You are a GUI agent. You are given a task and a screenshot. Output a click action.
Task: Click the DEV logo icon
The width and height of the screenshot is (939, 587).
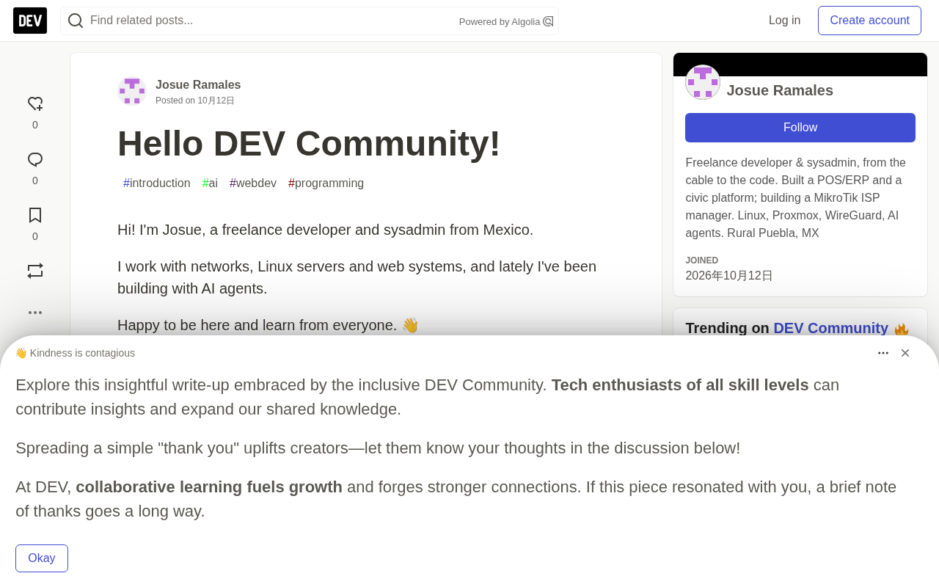(x=30, y=21)
